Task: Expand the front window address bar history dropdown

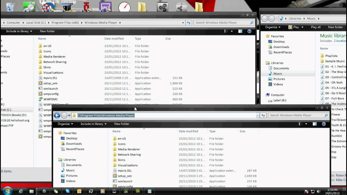Action: 258,116
